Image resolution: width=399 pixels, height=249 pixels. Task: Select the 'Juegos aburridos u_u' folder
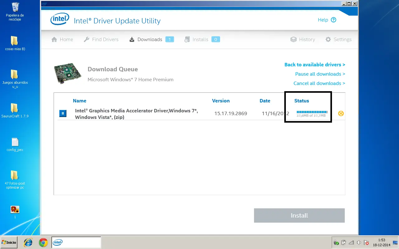[15, 79]
